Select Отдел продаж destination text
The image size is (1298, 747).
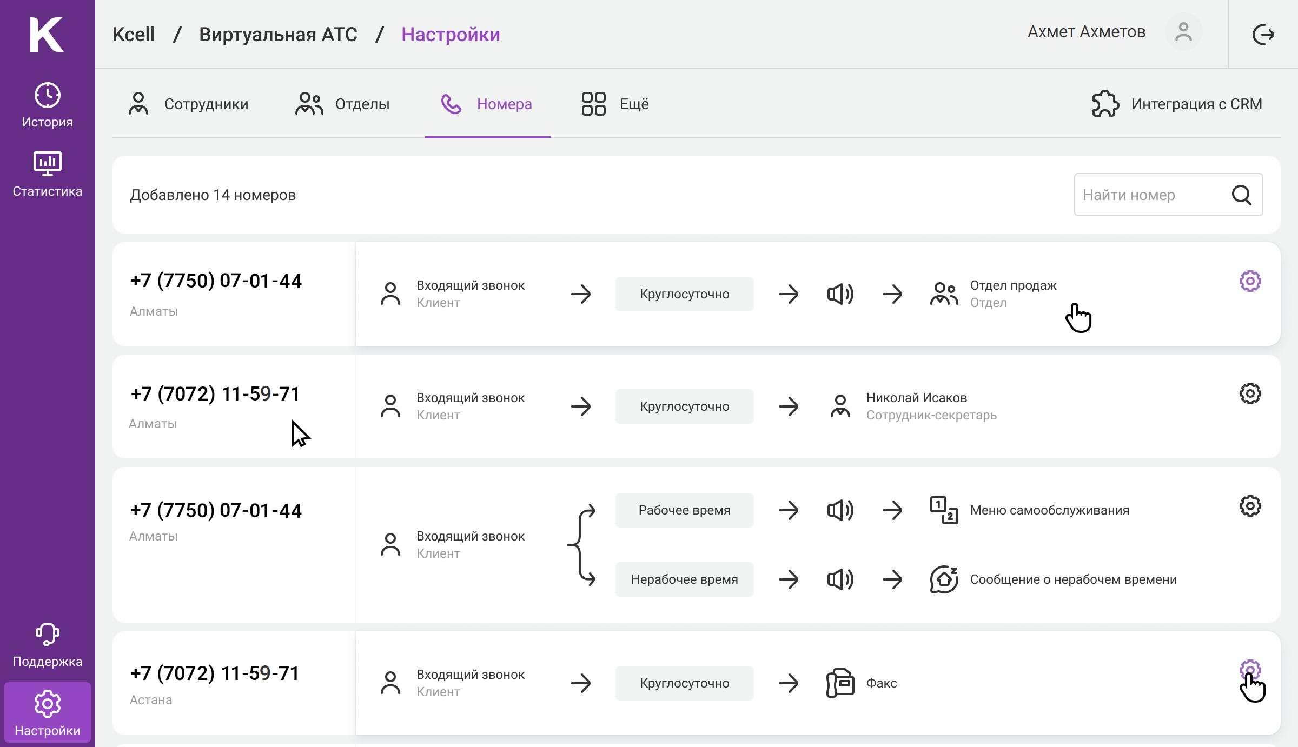(1014, 285)
